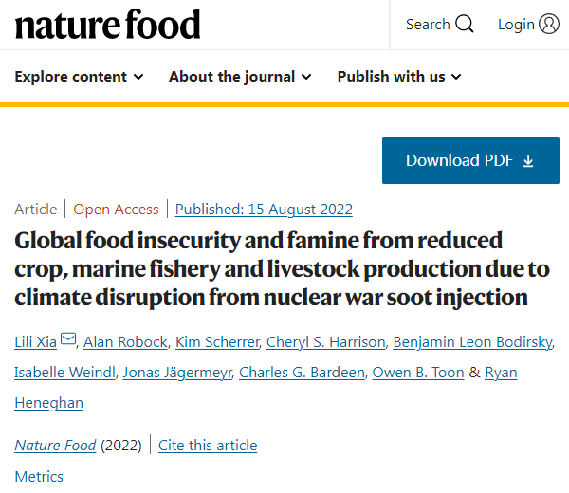Expand the Explore content menu

(x=80, y=77)
